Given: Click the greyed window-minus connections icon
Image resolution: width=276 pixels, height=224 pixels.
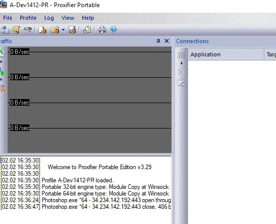Looking at the screenshot, I should 181,83.
